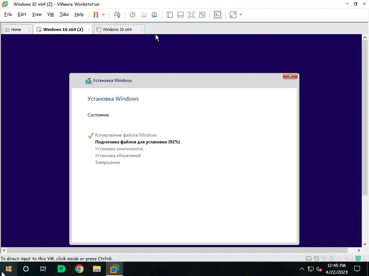Click the hard disk status icon
The width and height of the screenshot is (369, 276).
pyautogui.click(x=308, y=258)
